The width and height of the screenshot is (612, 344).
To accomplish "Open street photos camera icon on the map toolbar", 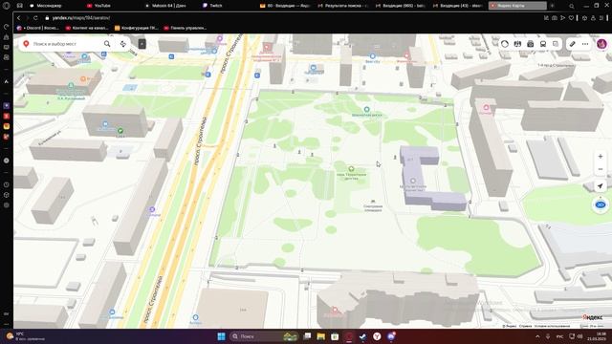I will click(531, 44).
